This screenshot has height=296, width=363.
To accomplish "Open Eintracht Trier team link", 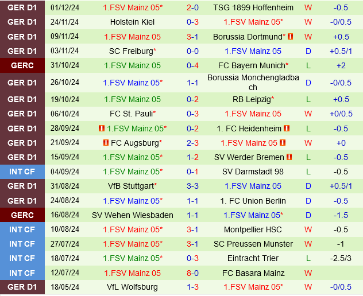I will (253, 258).
